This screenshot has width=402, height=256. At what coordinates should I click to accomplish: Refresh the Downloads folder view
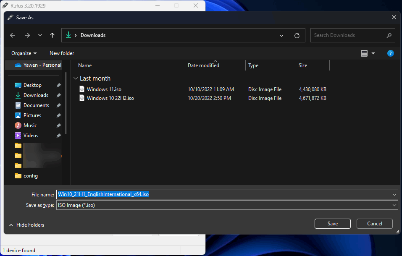(x=297, y=35)
